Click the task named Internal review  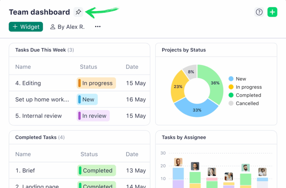tap(38, 116)
